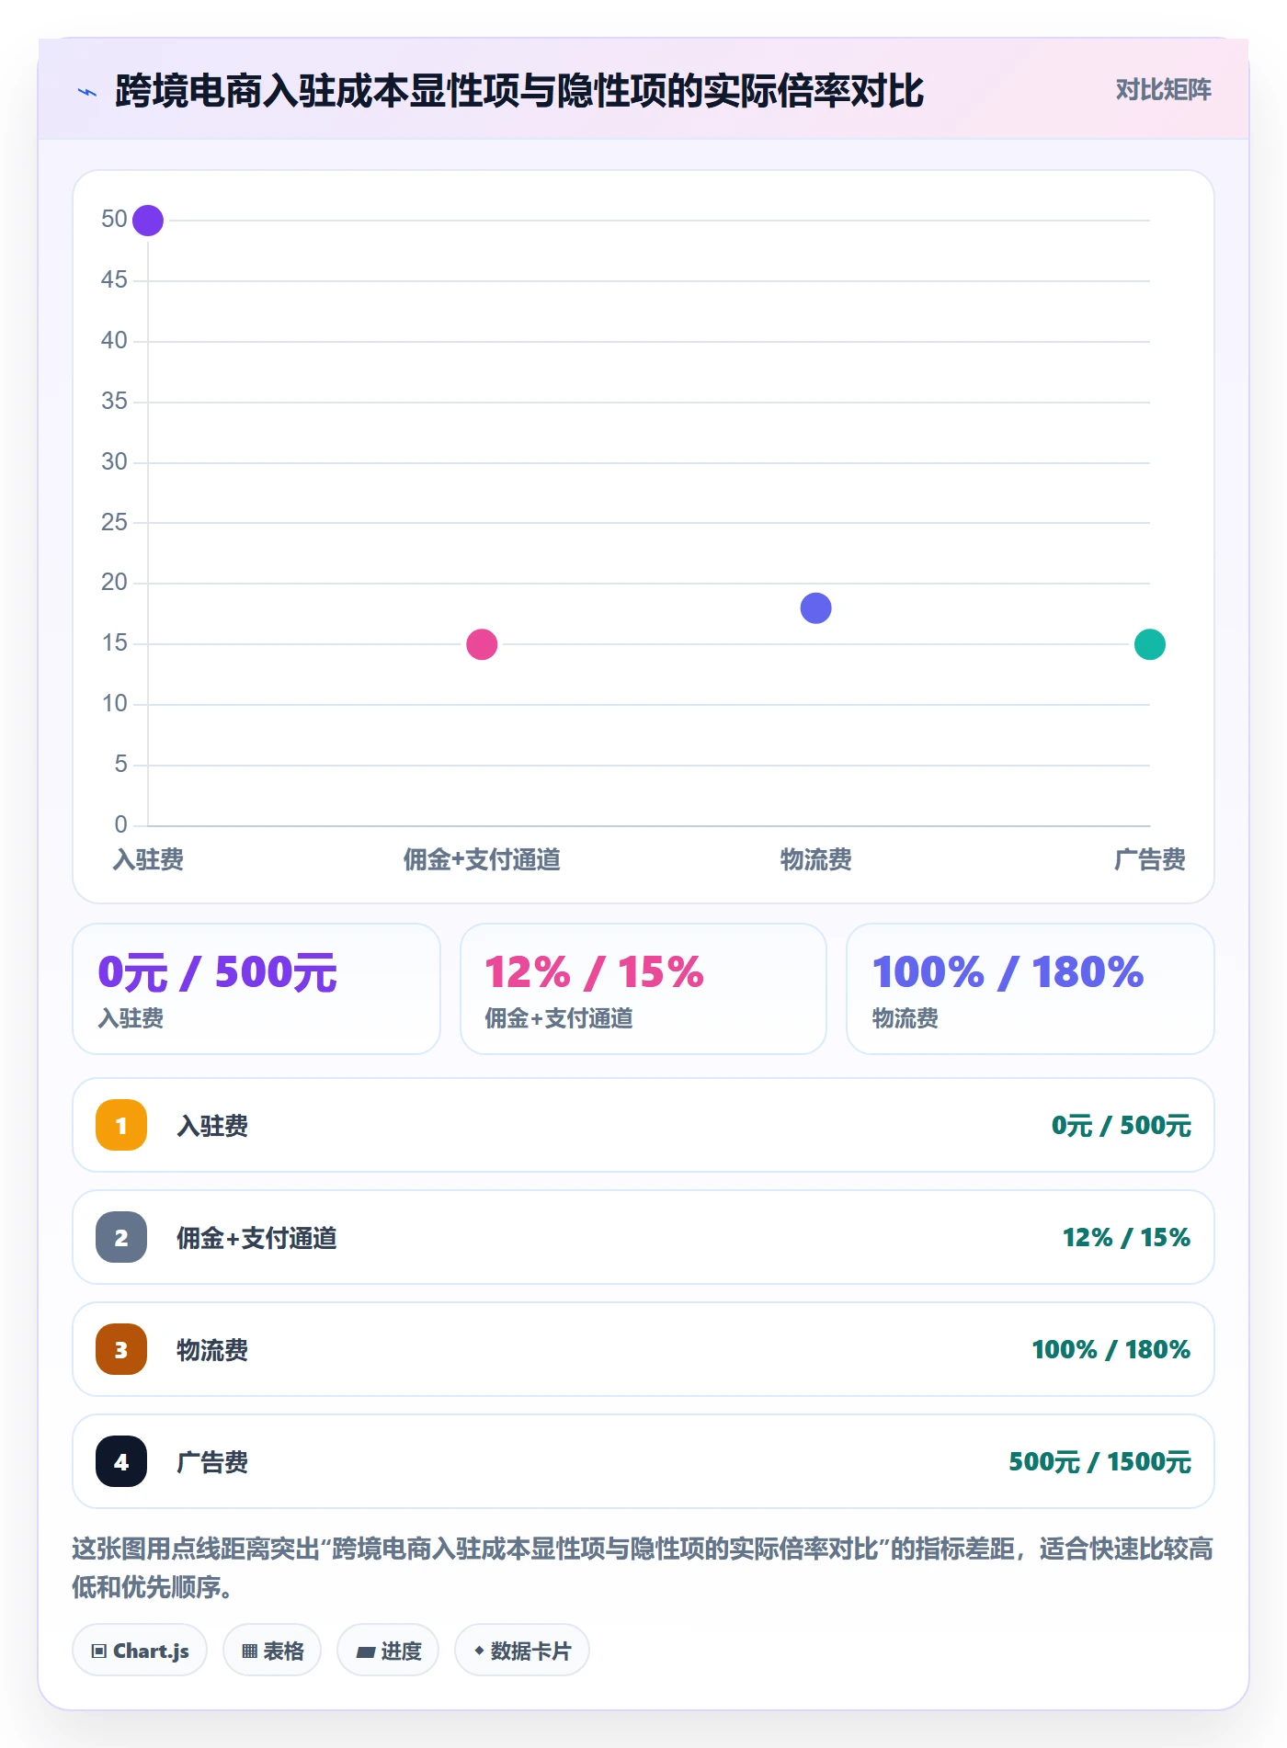
Task: Click the blue data point for 物流费
Action: click(x=815, y=607)
